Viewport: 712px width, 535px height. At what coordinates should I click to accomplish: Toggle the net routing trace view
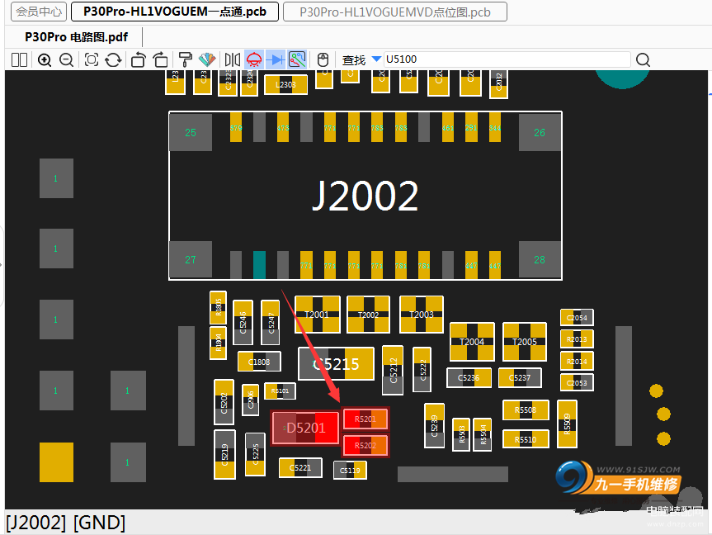298,59
